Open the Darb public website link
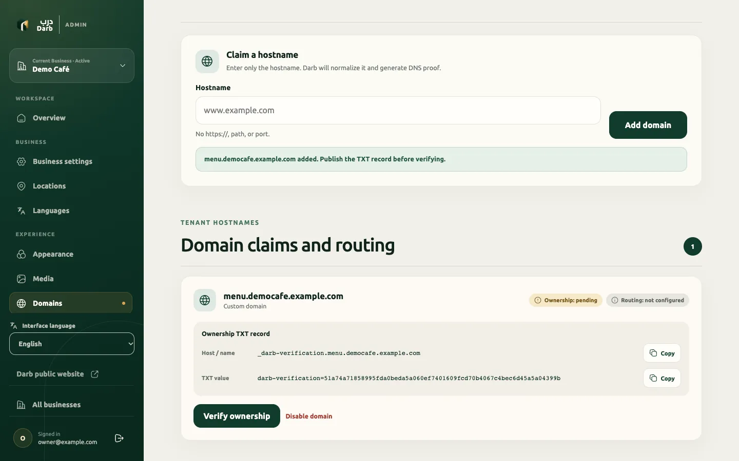Screen dimensions: 739x461 57,374
